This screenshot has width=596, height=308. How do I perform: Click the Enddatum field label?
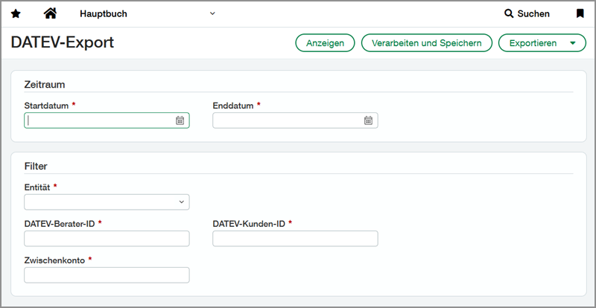pos(233,106)
